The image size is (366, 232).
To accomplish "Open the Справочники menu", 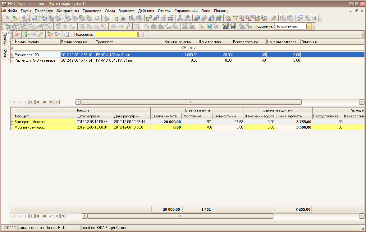I will (186, 11).
